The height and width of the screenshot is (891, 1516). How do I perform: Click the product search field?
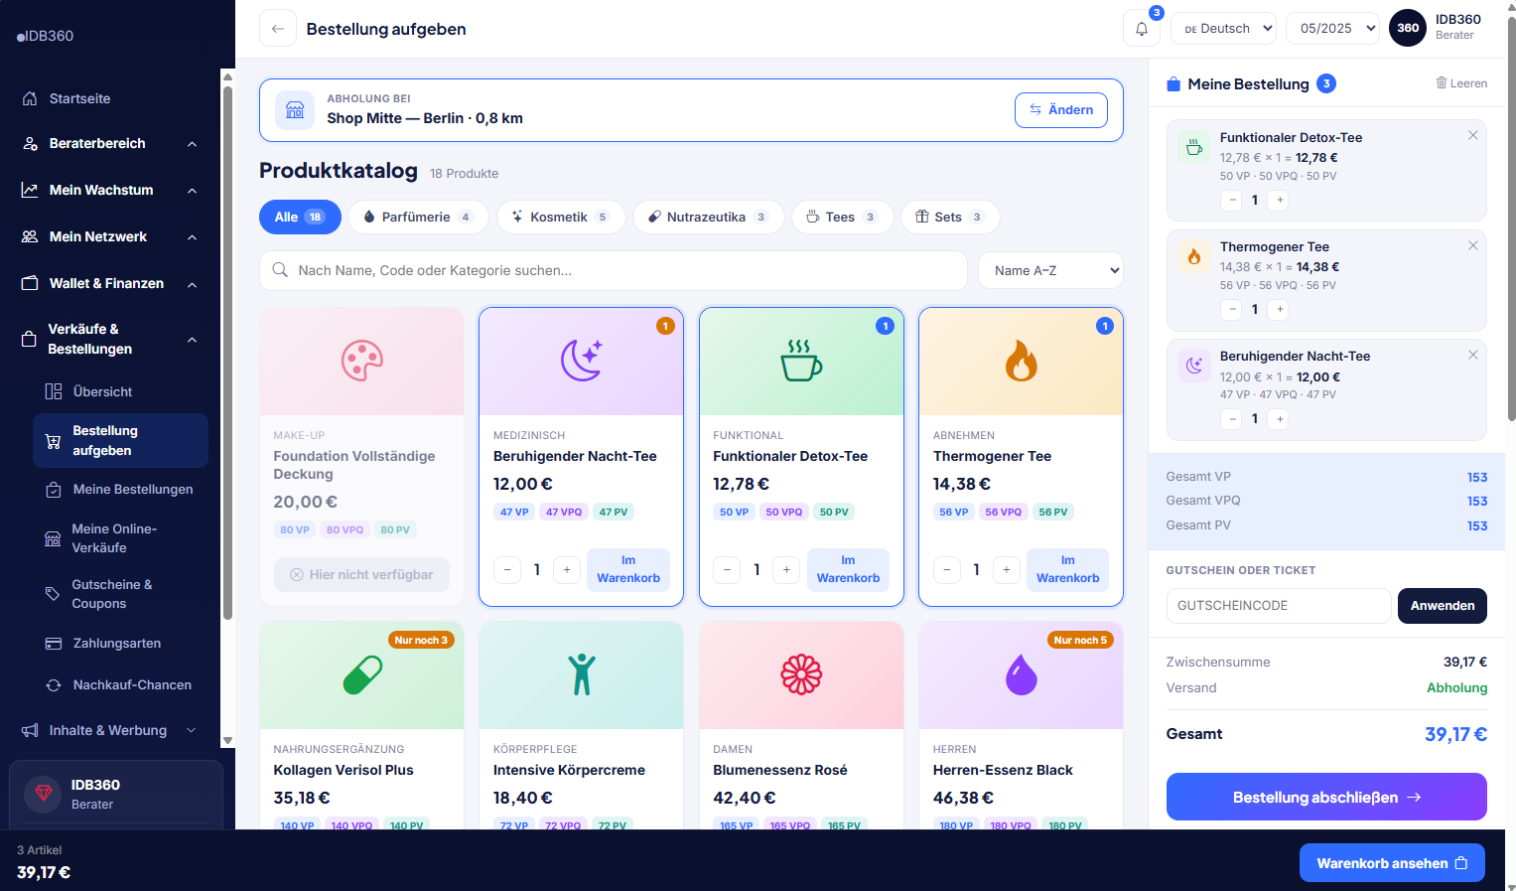click(614, 270)
